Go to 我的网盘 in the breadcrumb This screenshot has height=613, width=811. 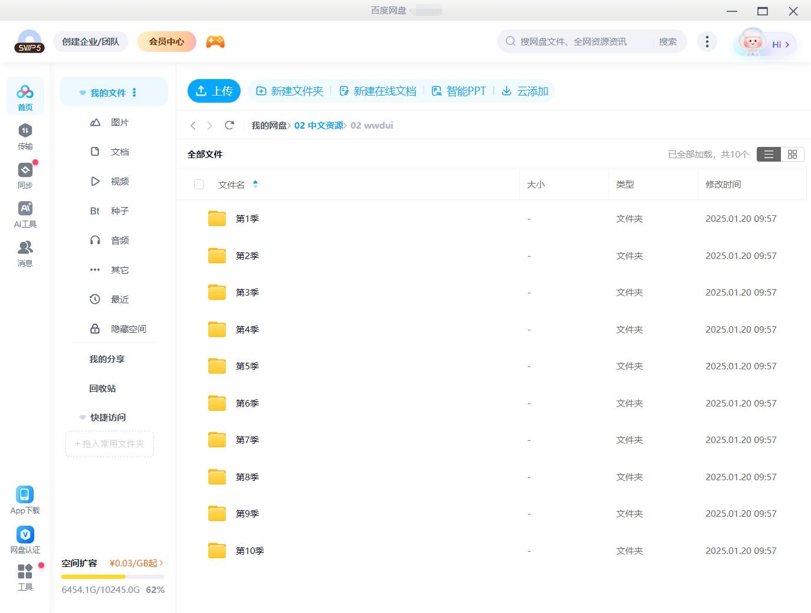pyautogui.click(x=270, y=125)
